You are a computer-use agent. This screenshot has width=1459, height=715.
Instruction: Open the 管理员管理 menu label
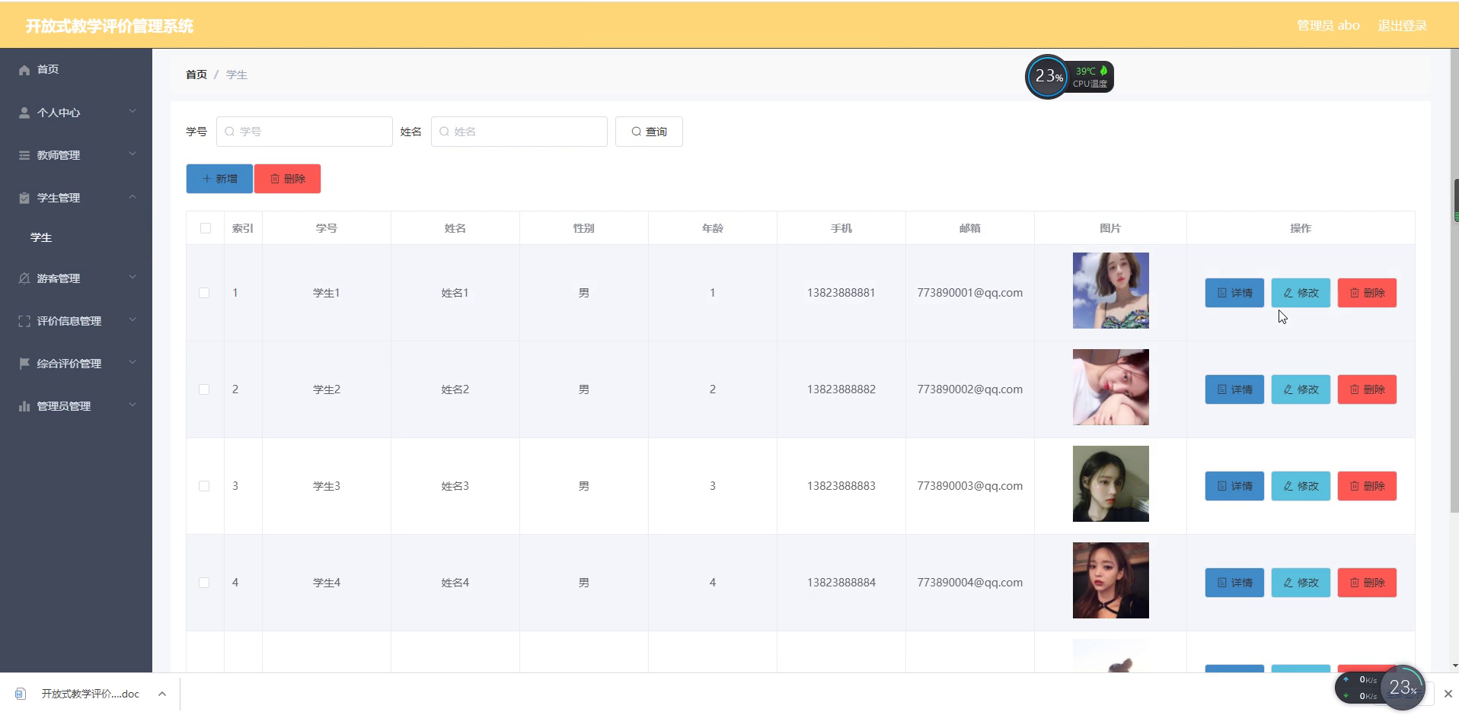point(64,406)
